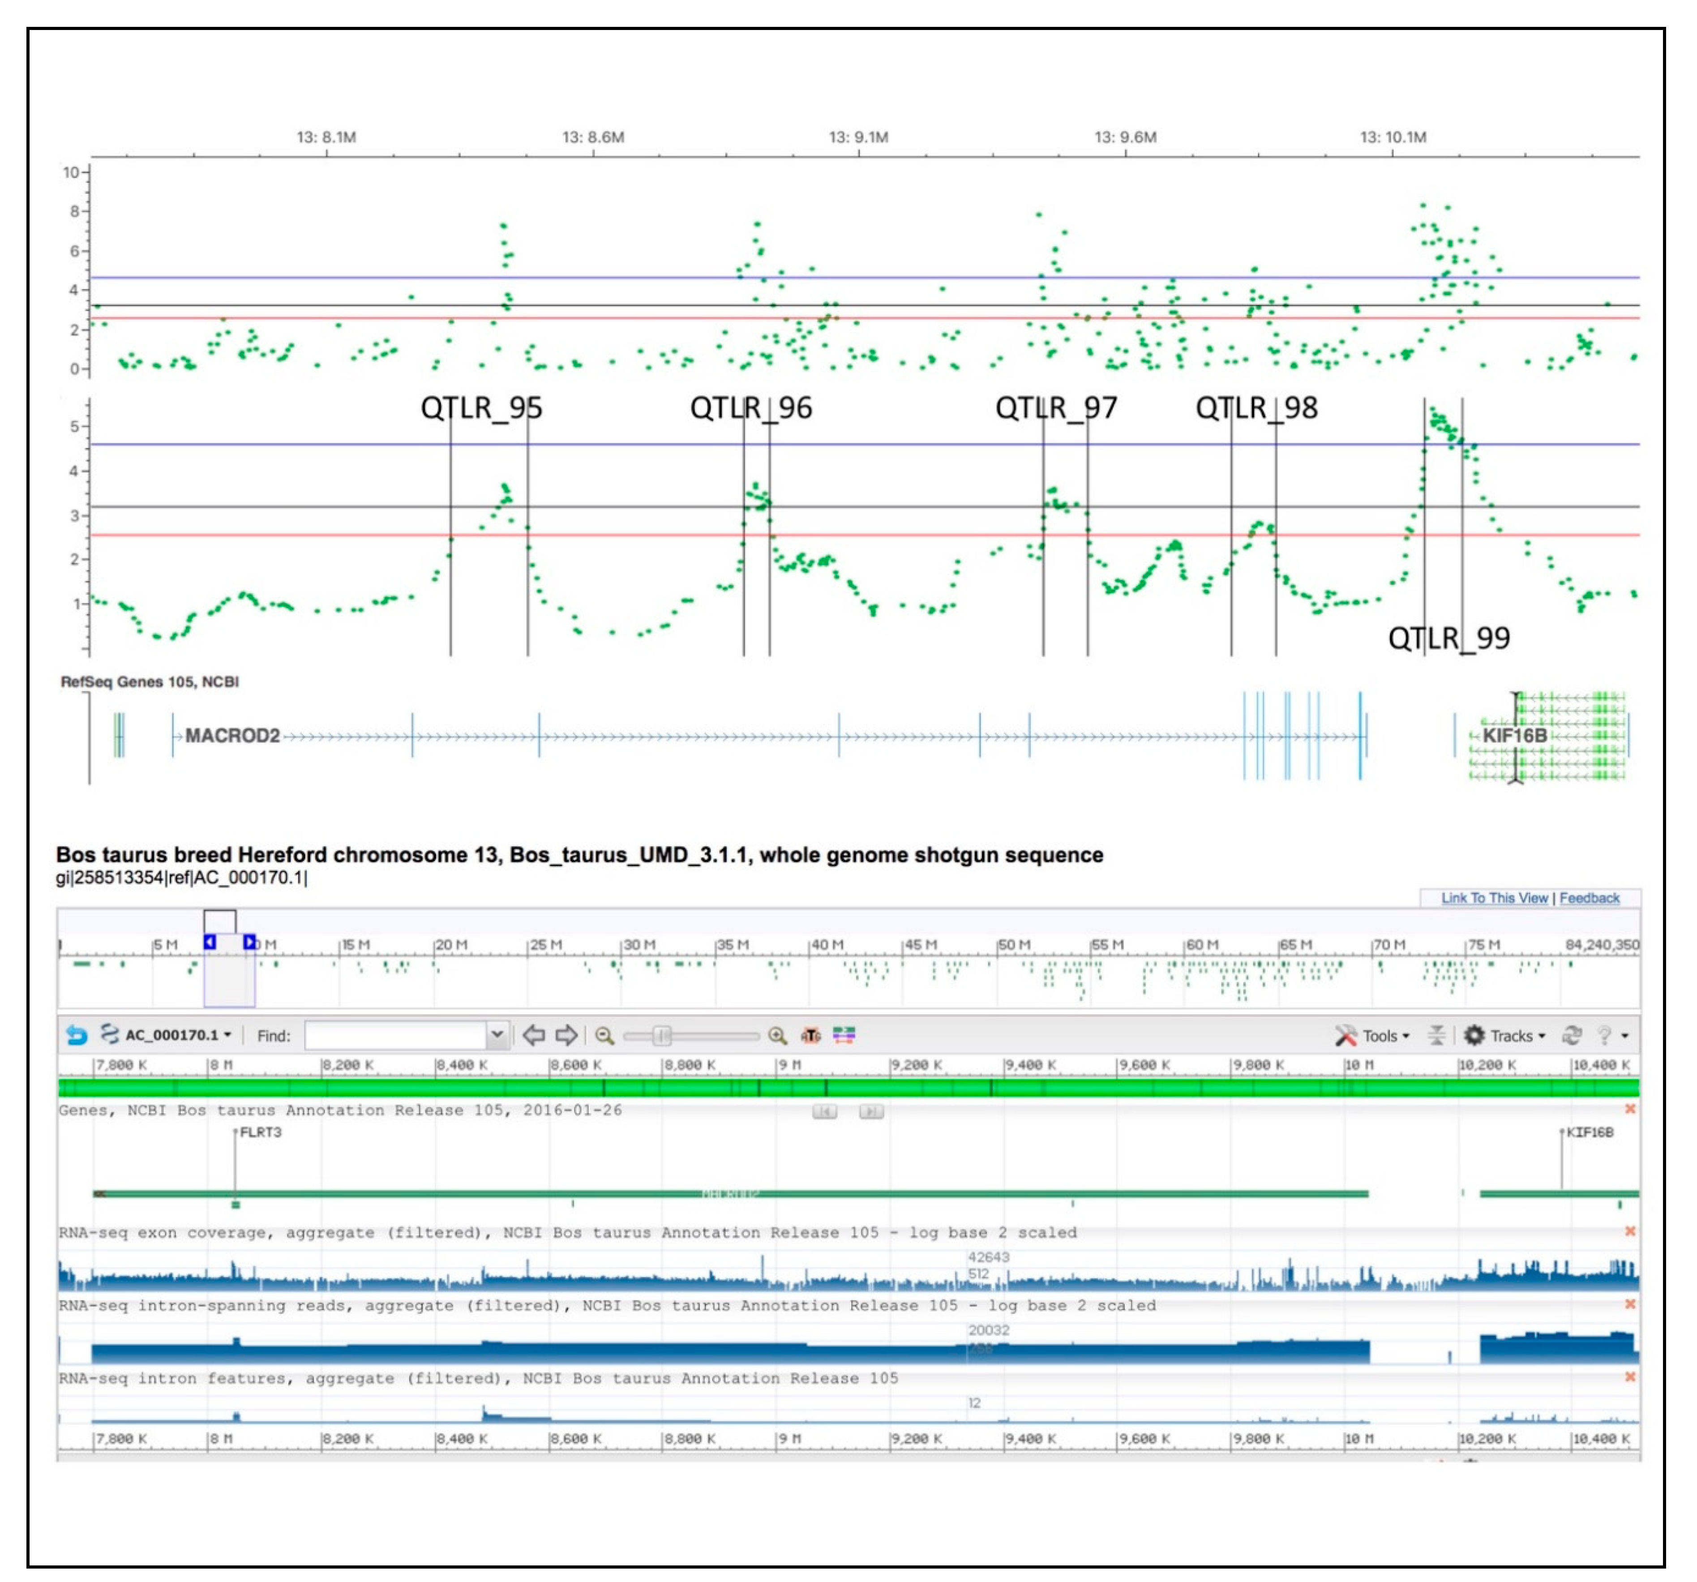Click the collapse tracks icon beside Tools
This screenshot has height=1582, width=1697.
click(1437, 1036)
